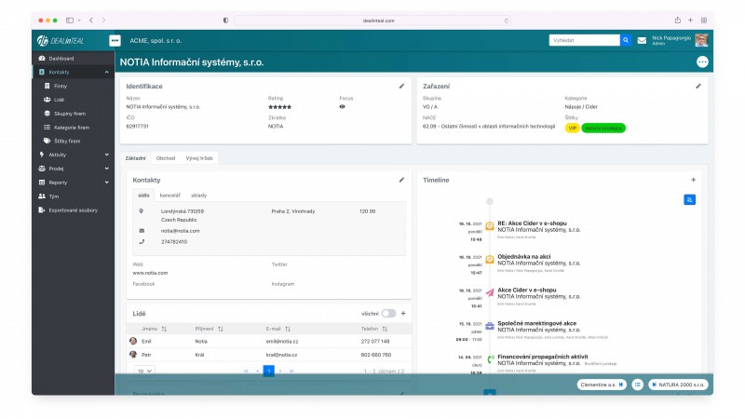745x419 pixels.
Task: Toggle the 'všichni' switch in Lidé
Action: pos(387,314)
